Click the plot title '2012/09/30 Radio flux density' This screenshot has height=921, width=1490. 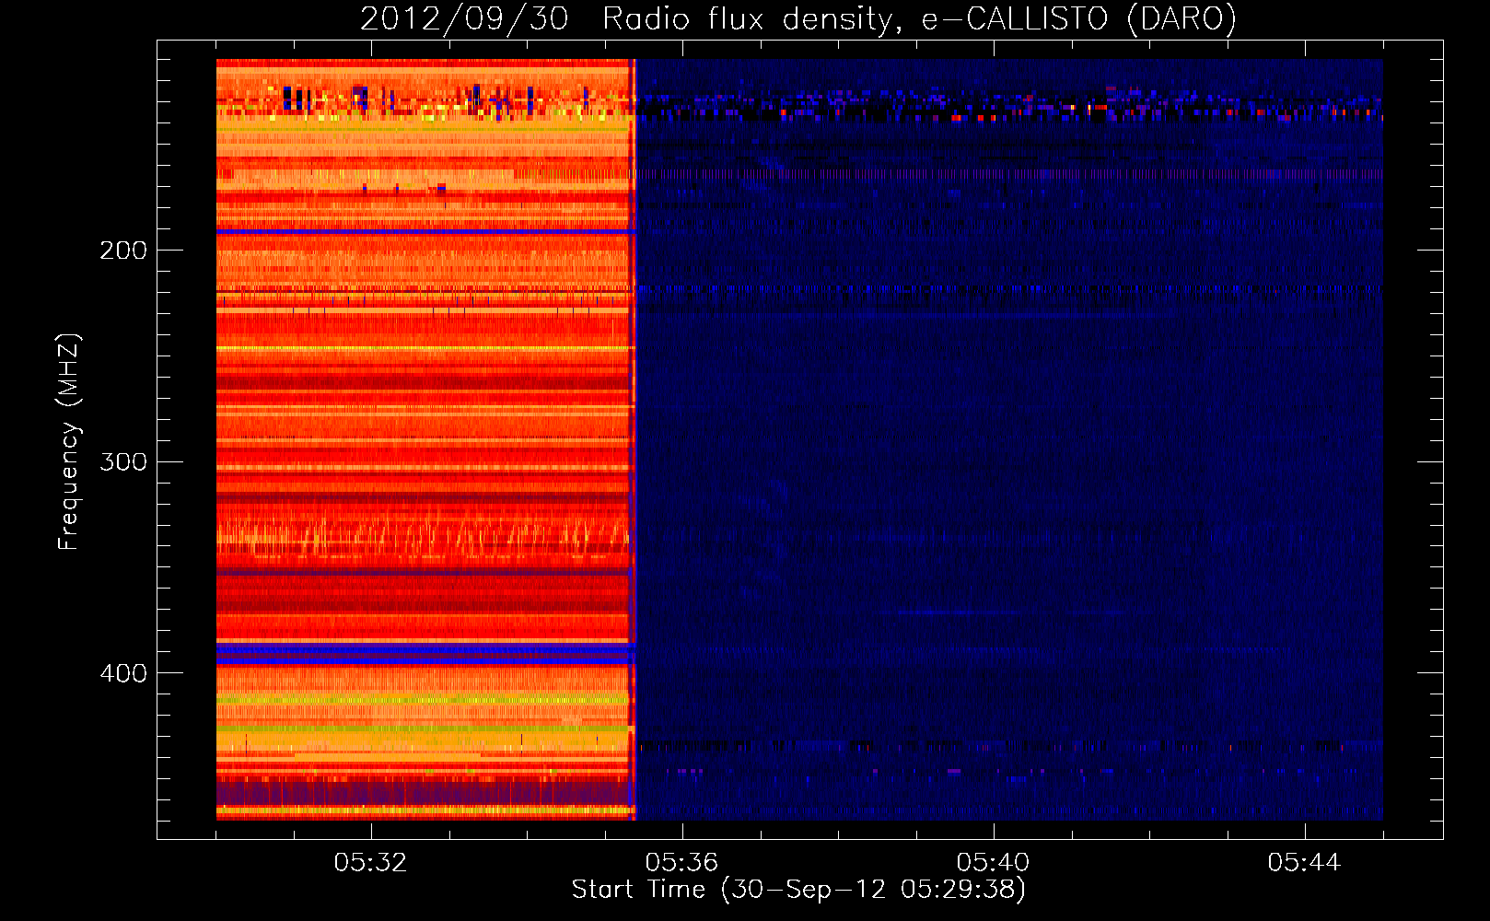pyautogui.click(x=797, y=18)
